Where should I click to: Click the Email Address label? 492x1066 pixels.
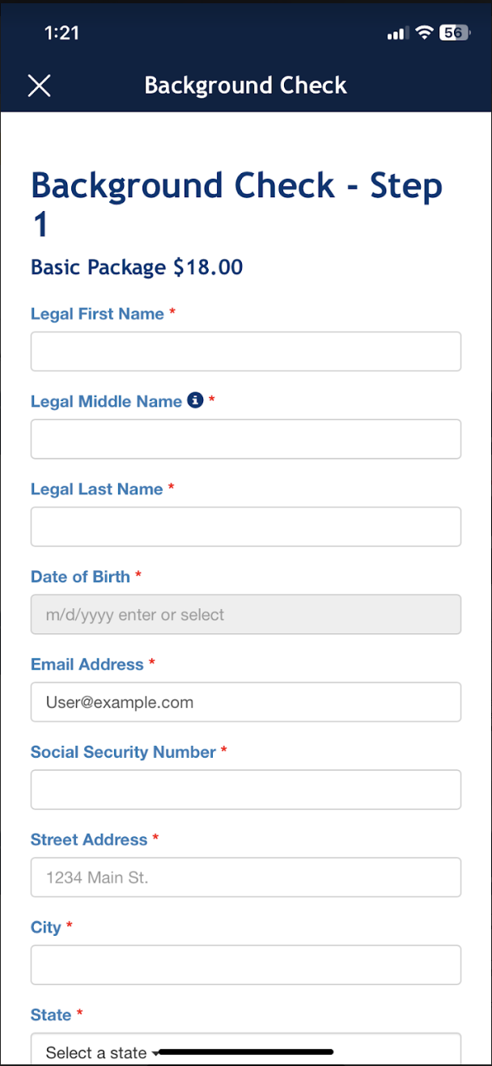(87, 665)
